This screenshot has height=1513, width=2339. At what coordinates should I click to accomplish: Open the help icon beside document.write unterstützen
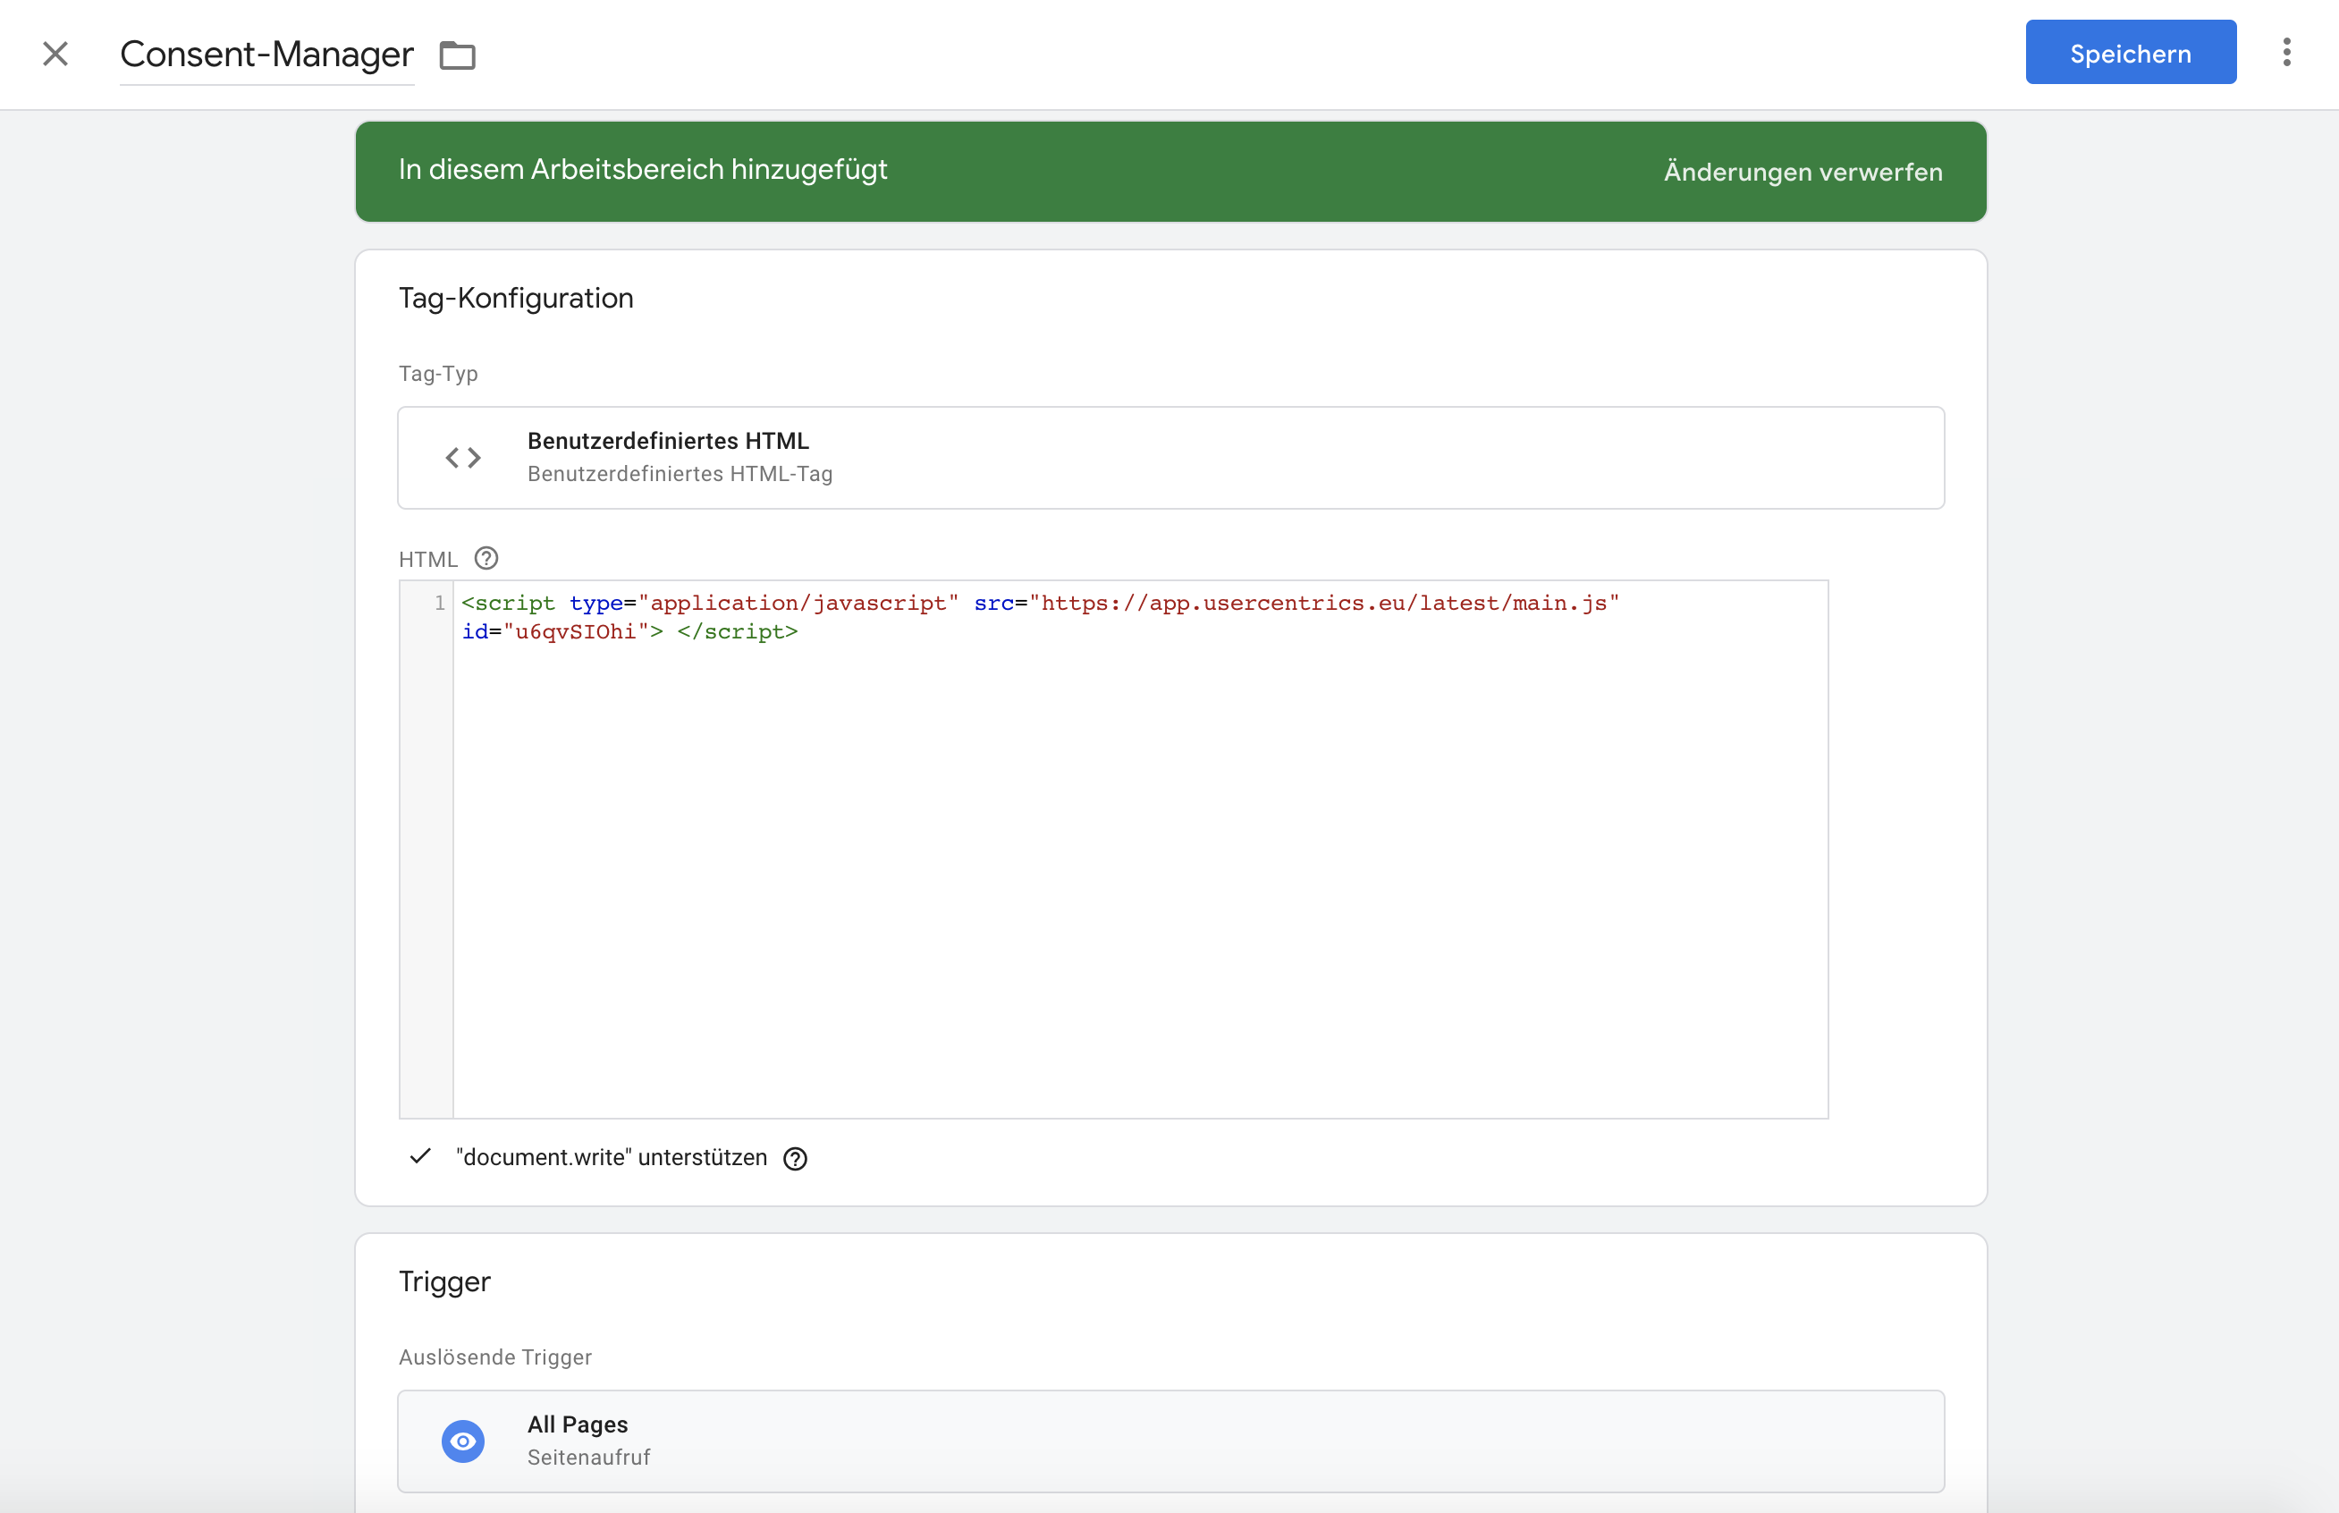click(795, 1158)
